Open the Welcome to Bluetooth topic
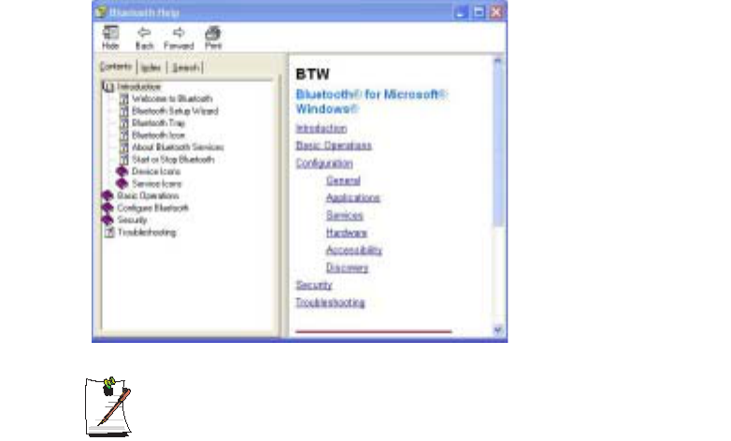This screenshot has height=441, width=731. tap(172, 99)
